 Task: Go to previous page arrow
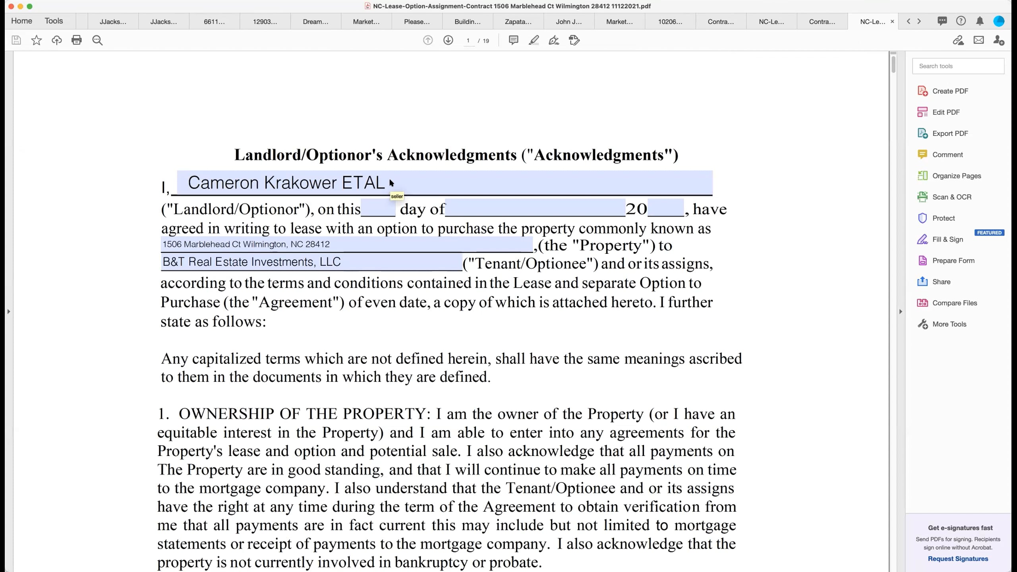(x=428, y=40)
